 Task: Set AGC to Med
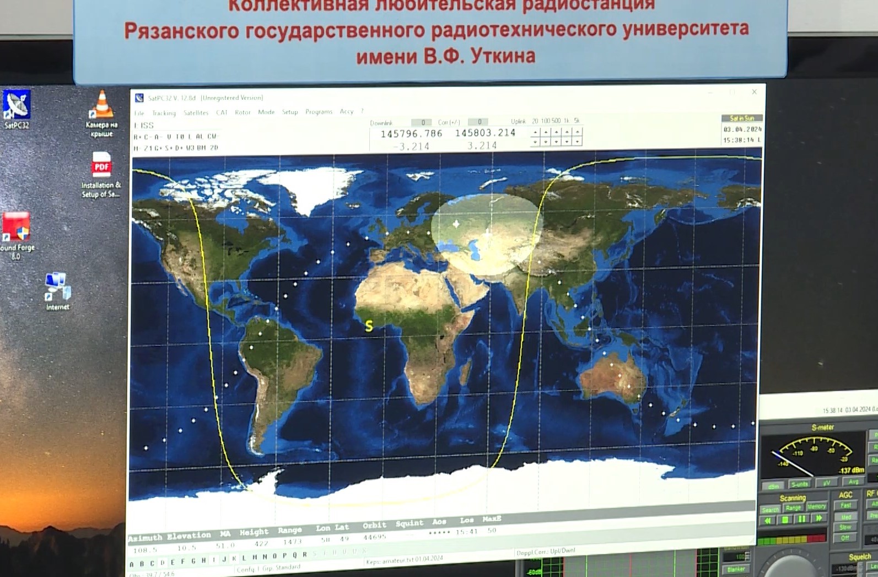846,517
